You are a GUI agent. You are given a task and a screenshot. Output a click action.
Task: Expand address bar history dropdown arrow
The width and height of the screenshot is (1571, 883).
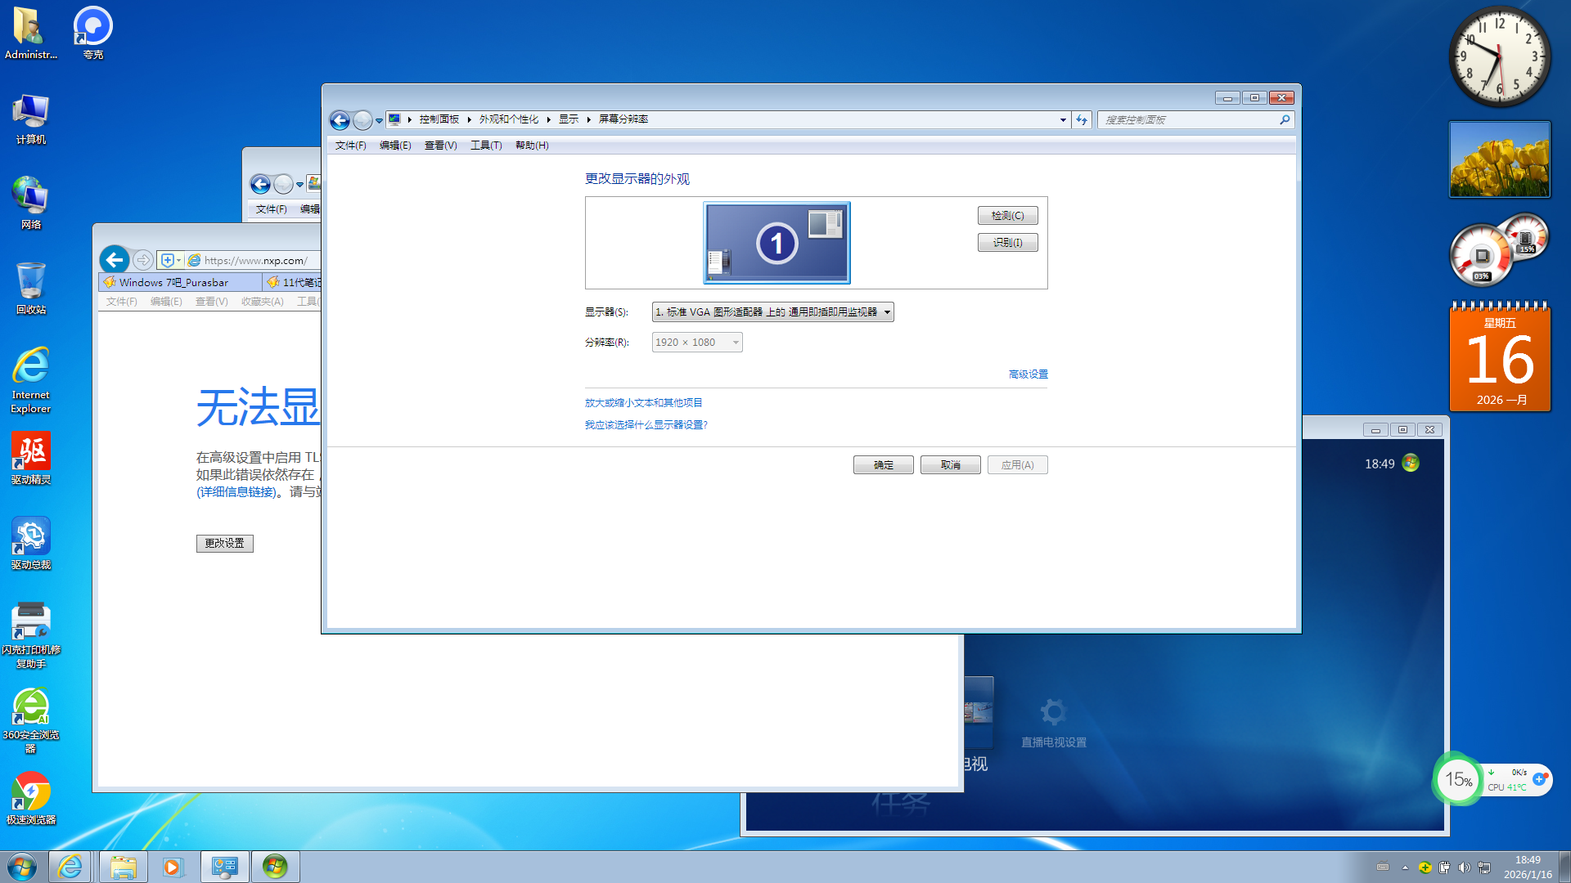coord(1063,120)
